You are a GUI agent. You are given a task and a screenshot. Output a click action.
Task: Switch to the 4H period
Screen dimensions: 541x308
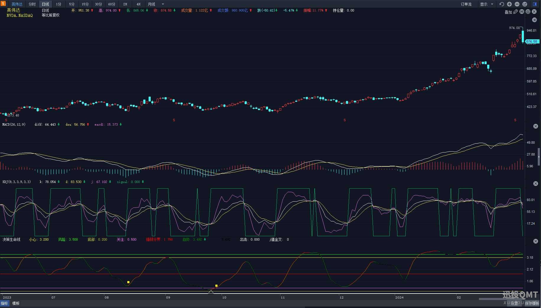[139, 4]
